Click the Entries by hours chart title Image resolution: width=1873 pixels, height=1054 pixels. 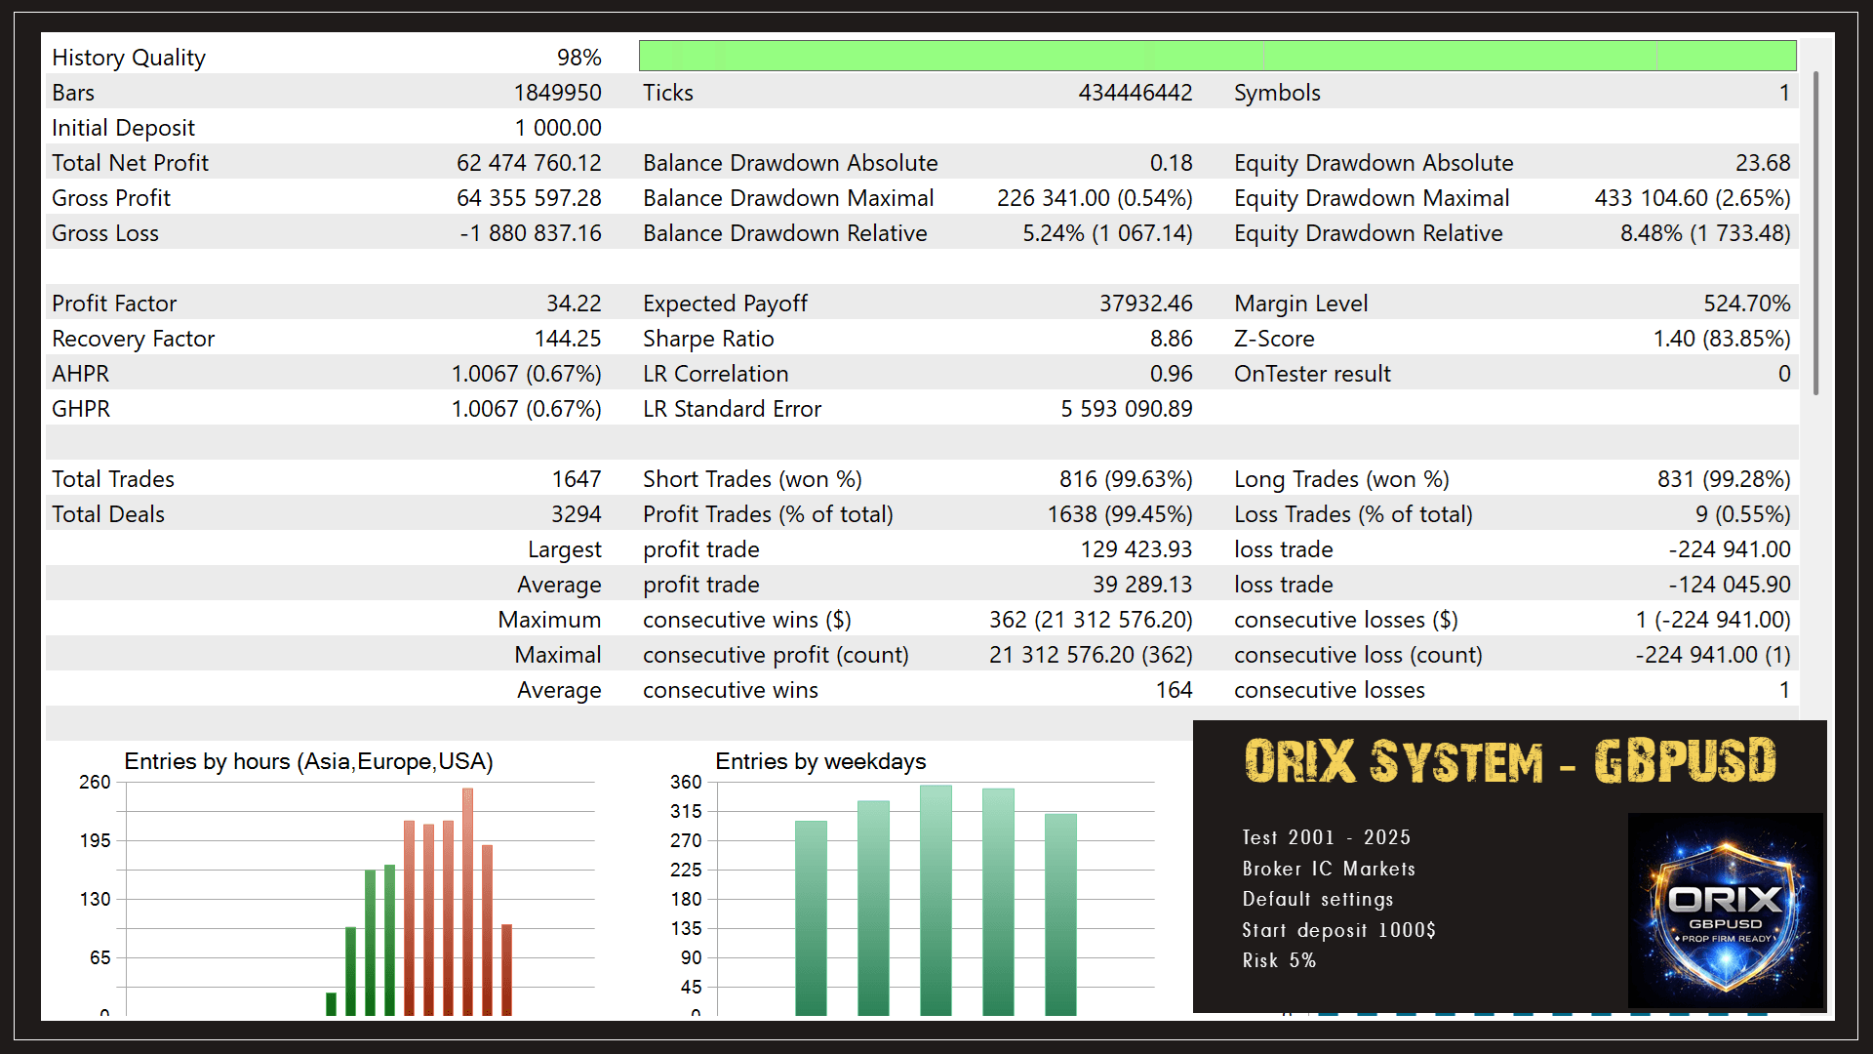coord(308,760)
